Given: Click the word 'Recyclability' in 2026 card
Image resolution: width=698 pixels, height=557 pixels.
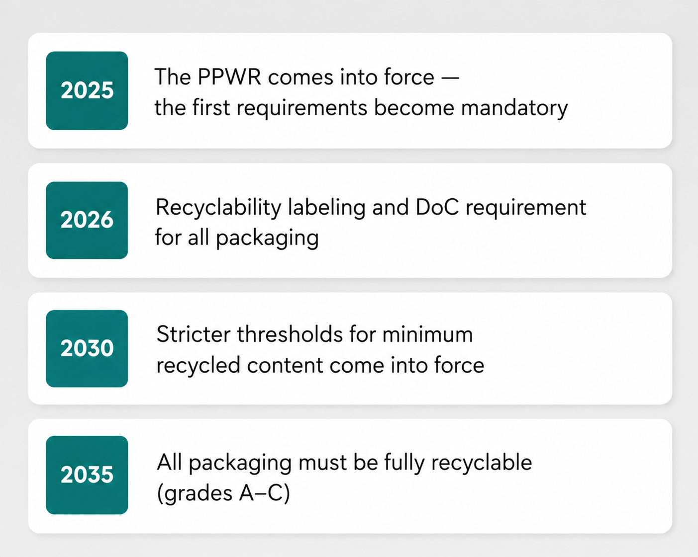Looking at the screenshot, I should (x=218, y=208).
